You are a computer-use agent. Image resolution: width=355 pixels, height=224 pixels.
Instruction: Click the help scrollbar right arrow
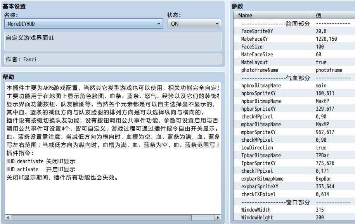coord(217,217)
